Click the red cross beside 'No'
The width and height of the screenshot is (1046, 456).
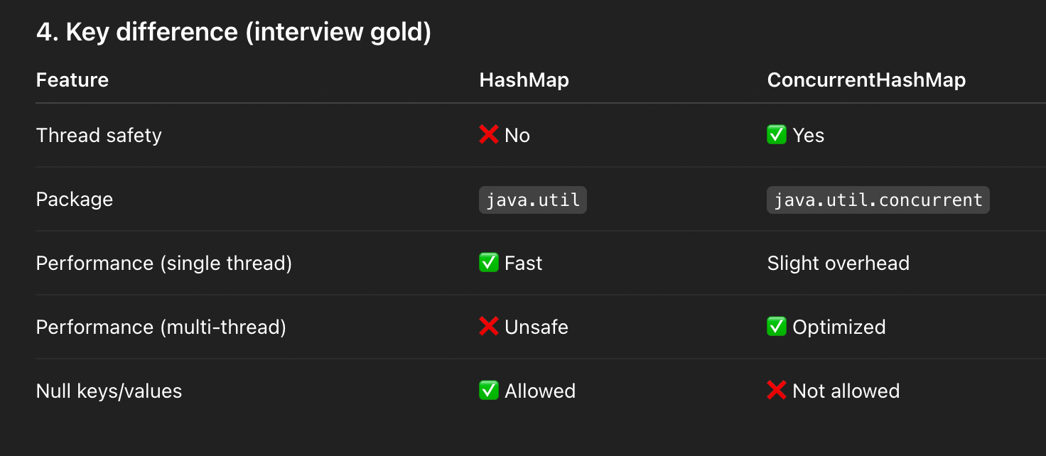(489, 135)
